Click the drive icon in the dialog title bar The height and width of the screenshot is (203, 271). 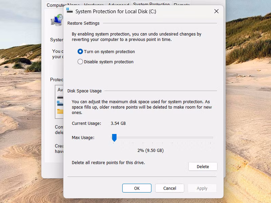coord(69,11)
